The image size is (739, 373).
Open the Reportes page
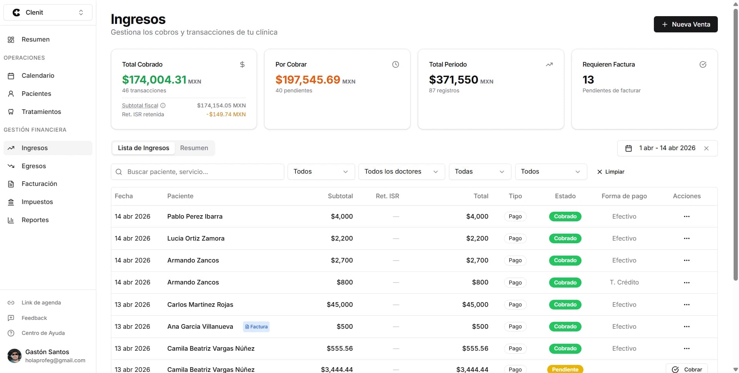(48, 220)
